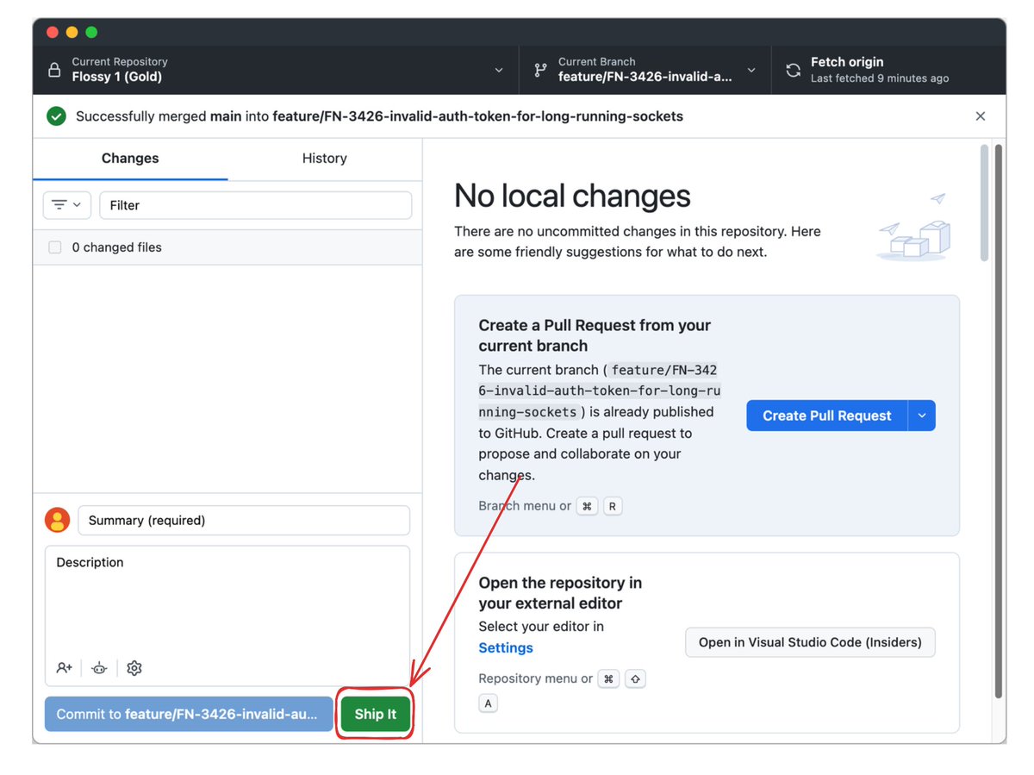Open the Current Branch dropdown
Viewport: 1034px width, 775px height.
pyautogui.click(x=645, y=70)
